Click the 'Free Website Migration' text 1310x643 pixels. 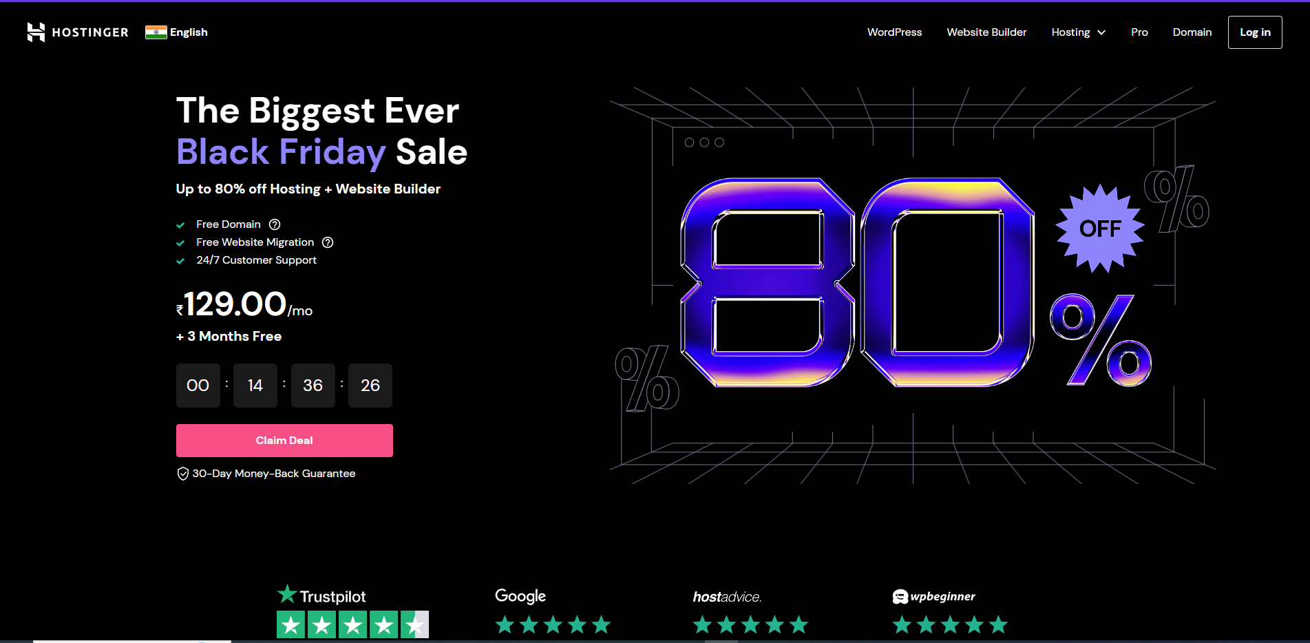(x=255, y=242)
